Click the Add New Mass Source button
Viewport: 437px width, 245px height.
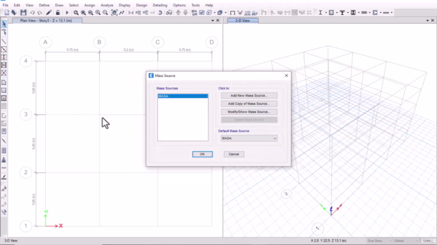249,95
